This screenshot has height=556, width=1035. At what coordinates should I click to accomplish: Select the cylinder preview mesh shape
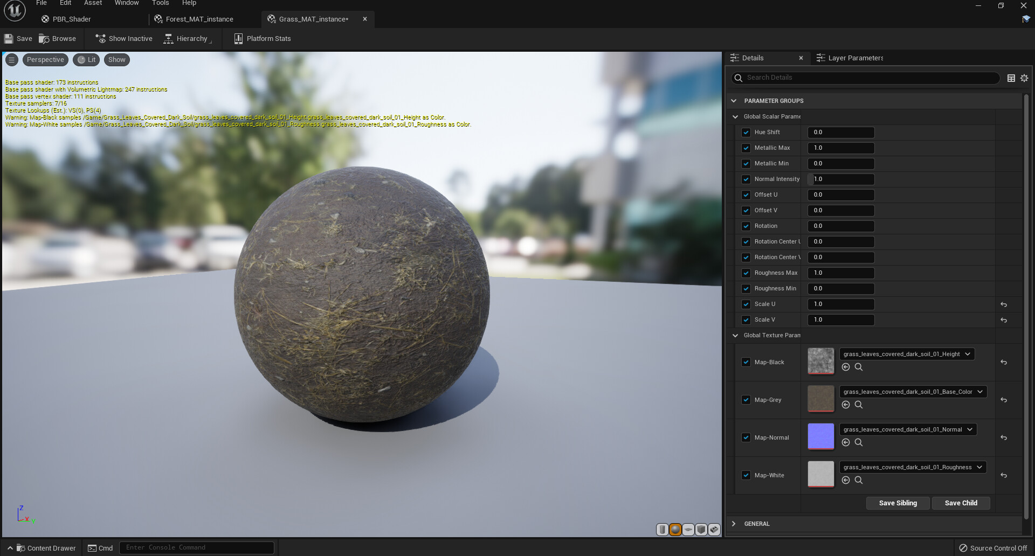662,530
